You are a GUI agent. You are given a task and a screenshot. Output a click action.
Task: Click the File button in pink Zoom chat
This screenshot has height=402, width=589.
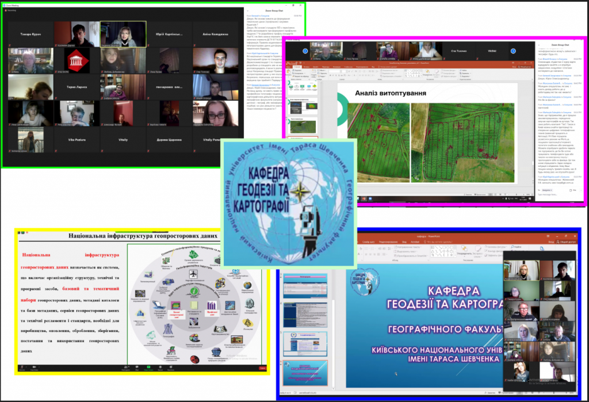click(573, 190)
